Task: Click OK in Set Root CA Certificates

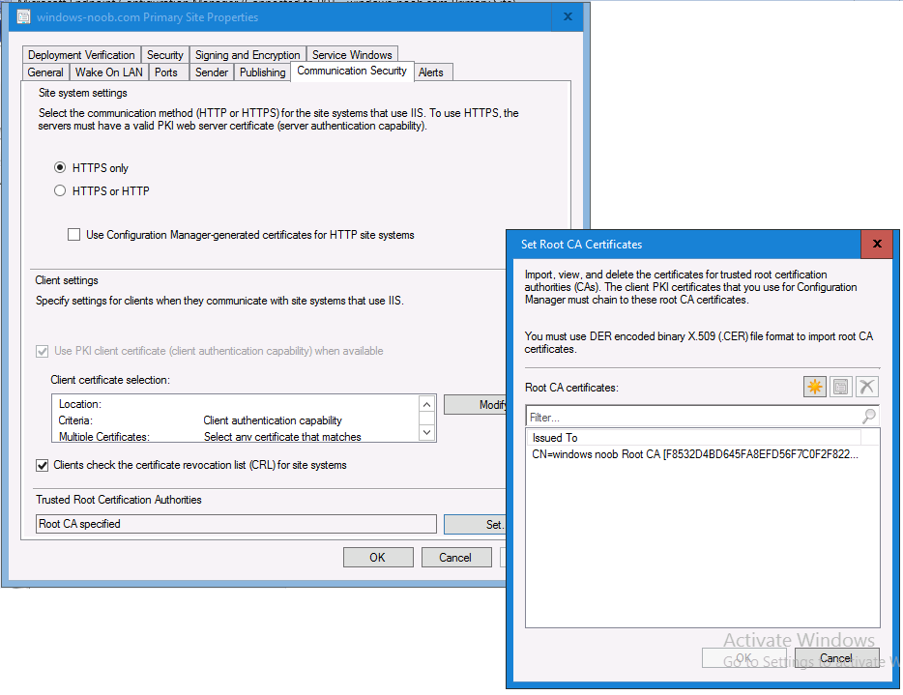Action: pos(744,657)
